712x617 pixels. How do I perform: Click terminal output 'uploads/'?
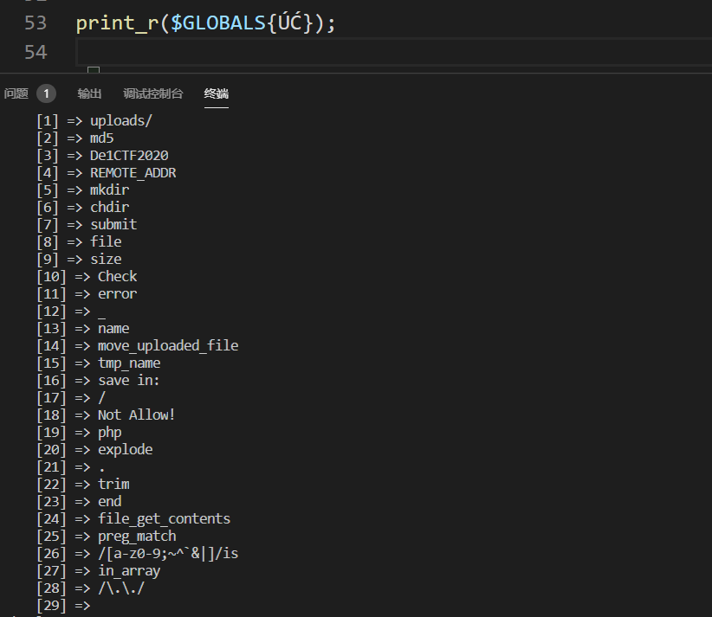coord(120,121)
